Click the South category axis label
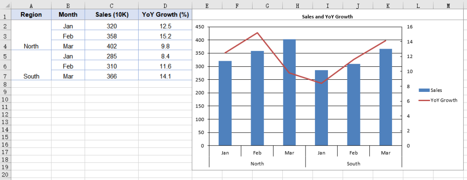 [354, 163]
